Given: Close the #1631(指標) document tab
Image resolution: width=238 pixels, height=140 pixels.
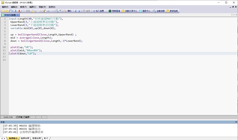Looking at the screenshot, I should click(18, 15).
